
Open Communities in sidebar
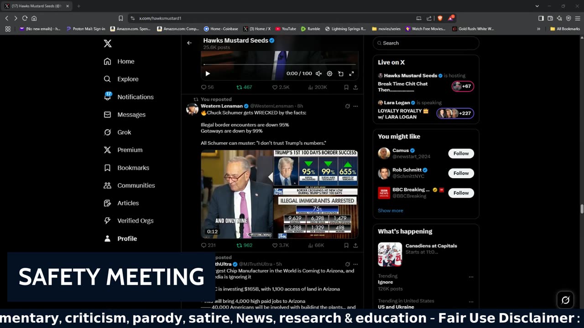129,185
